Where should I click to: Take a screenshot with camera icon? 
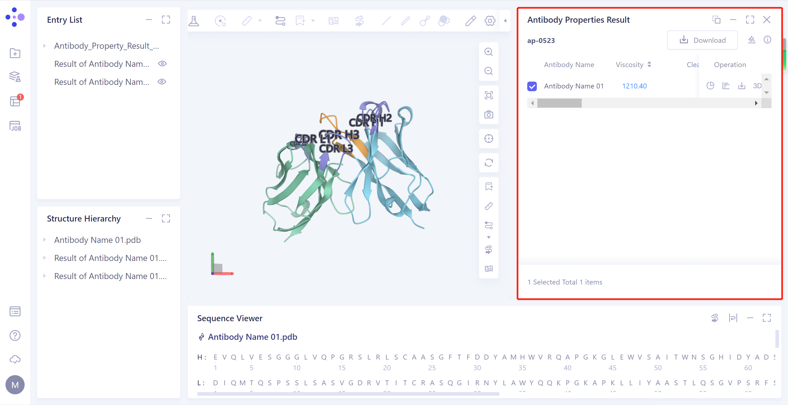(x=488, y=114)
